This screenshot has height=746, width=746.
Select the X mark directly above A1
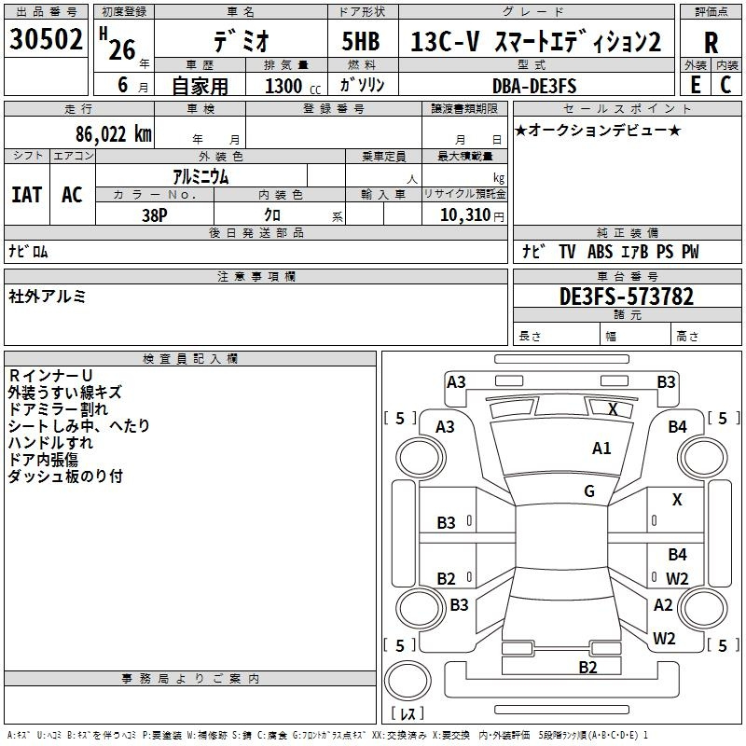coord(613,409)
